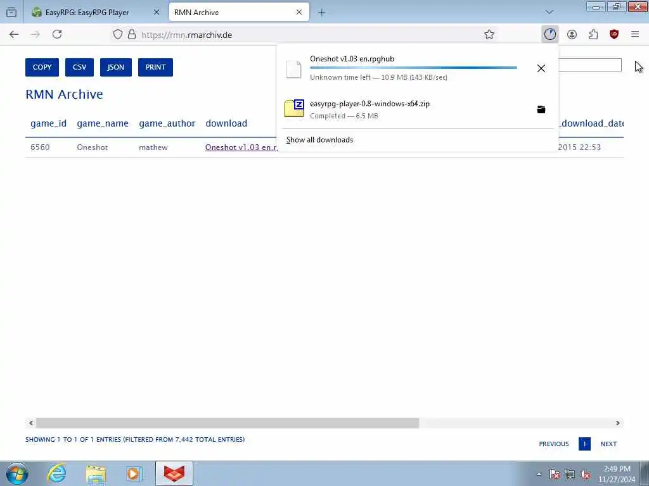Sort by download_date column header
Image resolution: width=649 pixels, height=486 pixels.
pos(591,123)
